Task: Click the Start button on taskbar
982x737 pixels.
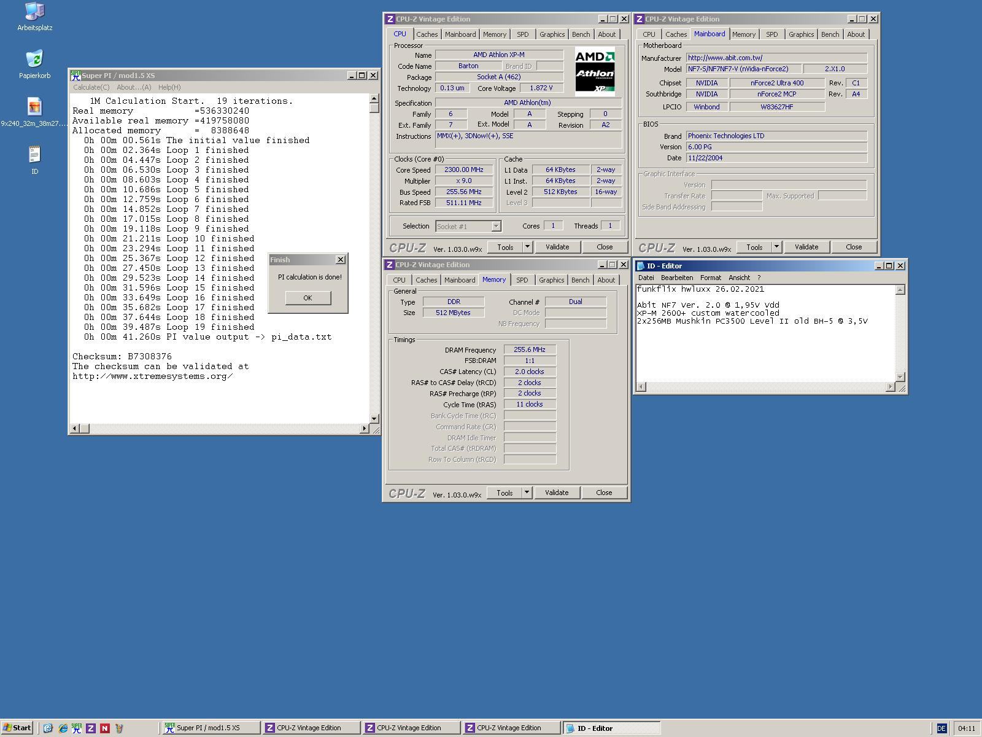Action: click(x=17, y=728)
